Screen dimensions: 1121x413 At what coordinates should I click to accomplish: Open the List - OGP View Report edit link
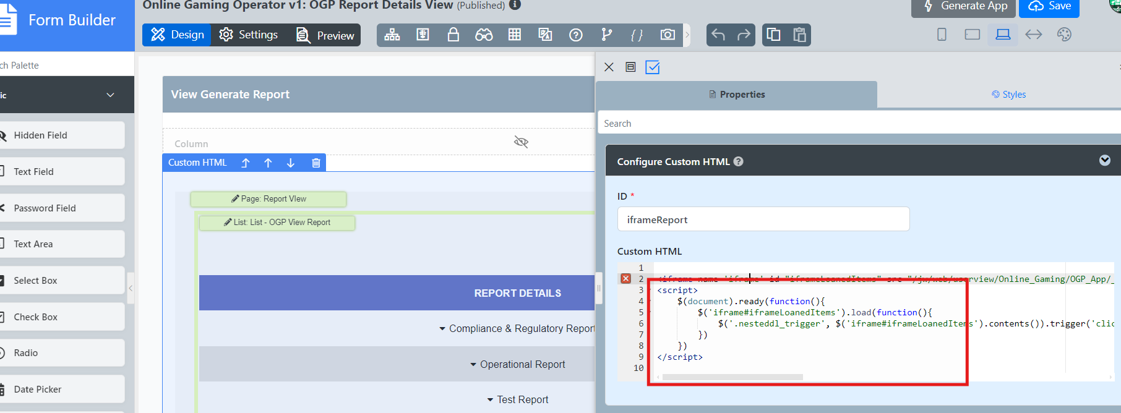[x=277, y=223]
